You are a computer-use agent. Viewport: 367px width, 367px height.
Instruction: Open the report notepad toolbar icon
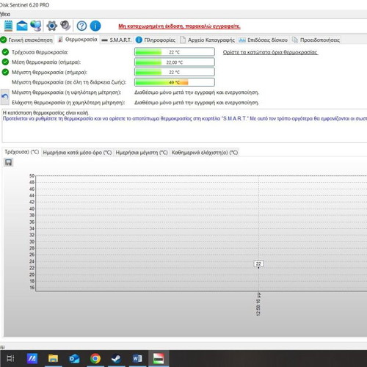[8, 26]
